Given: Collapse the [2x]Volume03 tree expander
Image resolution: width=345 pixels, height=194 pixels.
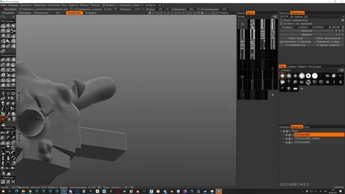Looking at the screenshot, I should point(284,135).
